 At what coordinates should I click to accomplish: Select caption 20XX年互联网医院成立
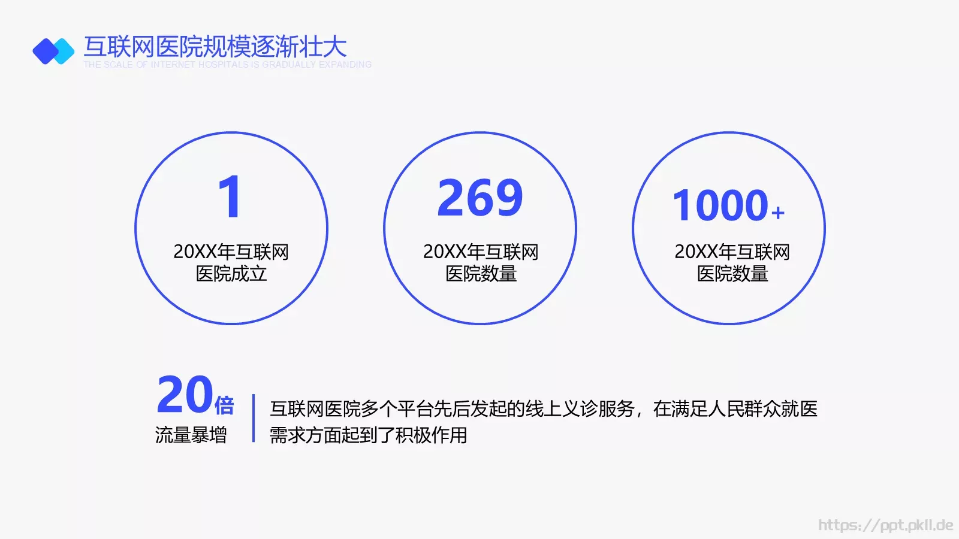click(231, 262)
